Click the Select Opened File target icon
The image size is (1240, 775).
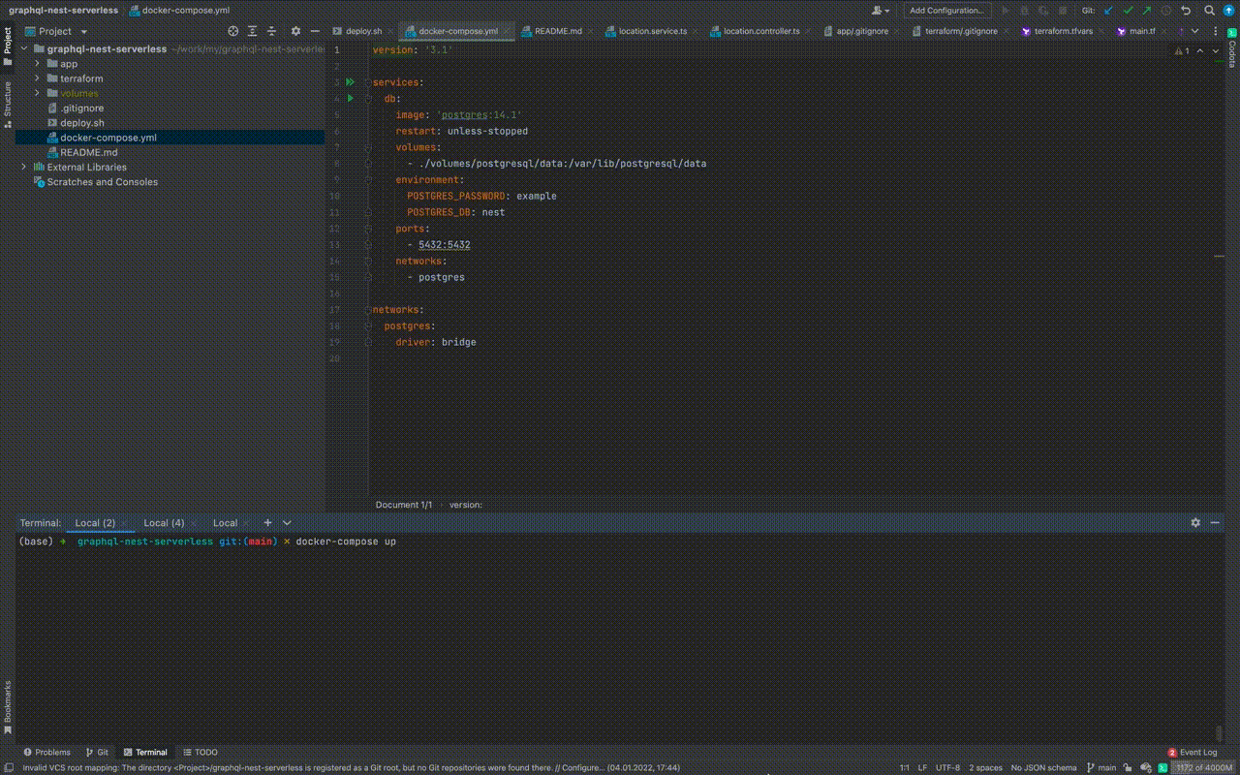coord(232,31)
